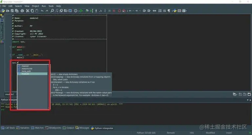Click the Indent block toolbar icon
252x135 pixels.
click(x=149, y=11)
